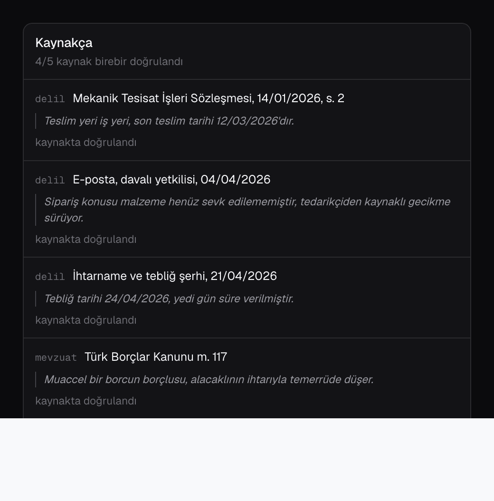Click the delil tag beside İhtarname entry
The height and width of the screenshot is (501, 494).
(50, 276)
